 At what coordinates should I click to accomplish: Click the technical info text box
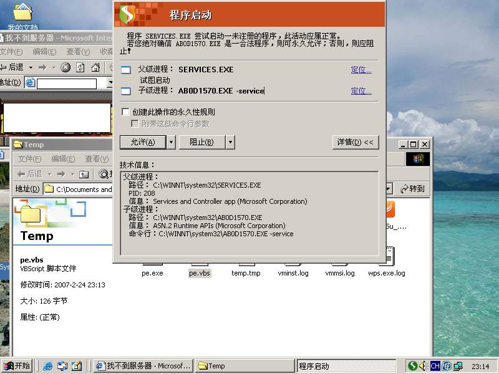tap(249, 213)
